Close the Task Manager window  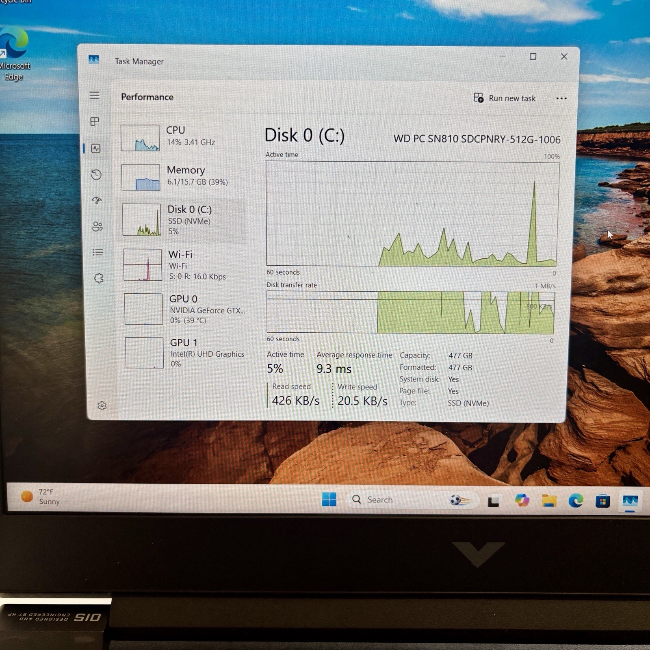click(564, 56)
